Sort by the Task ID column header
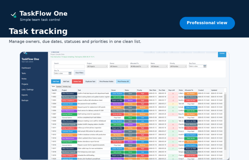The image size is (249, 160). (54, 90)
